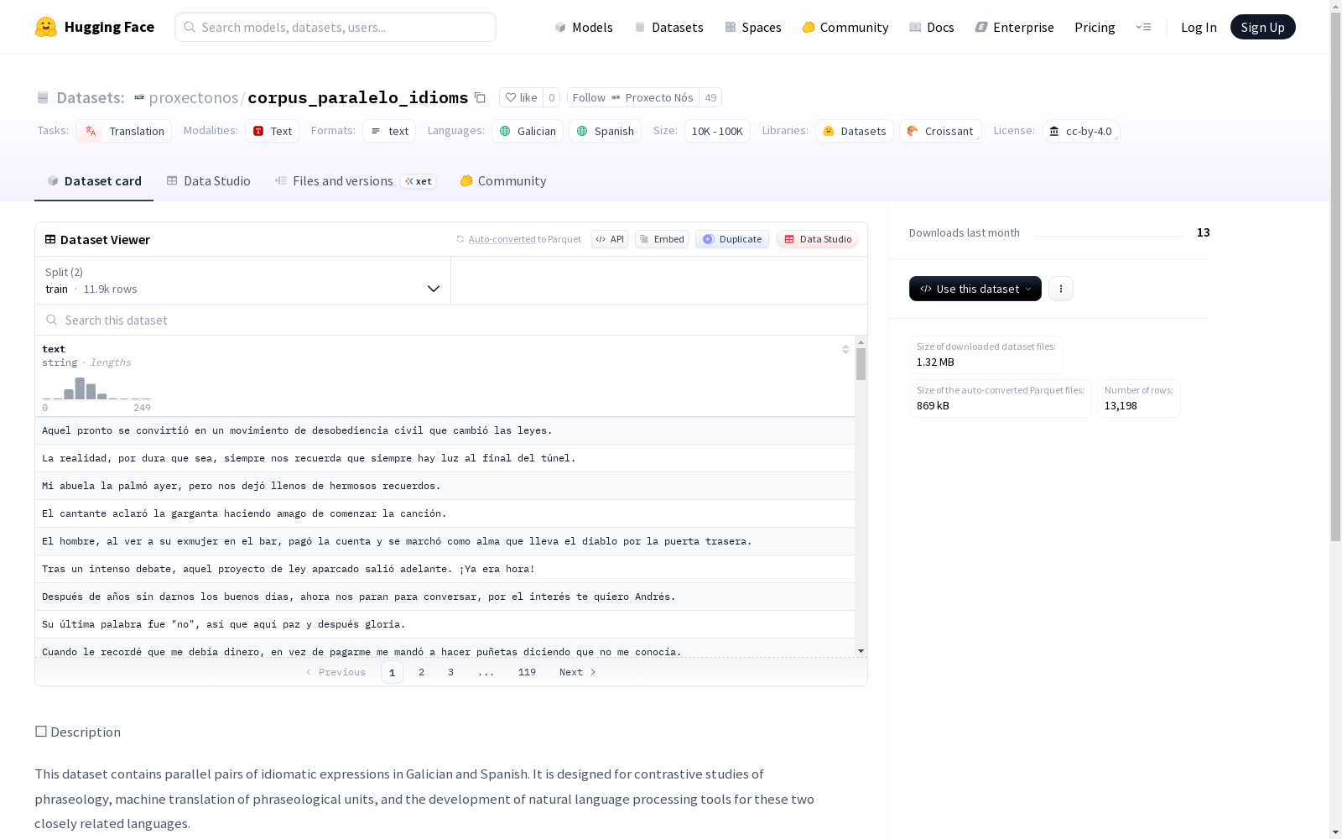The image size is (1342, 839).
Task: Click the Datasets icon before the breadcrumb
Action: (43, 97)
